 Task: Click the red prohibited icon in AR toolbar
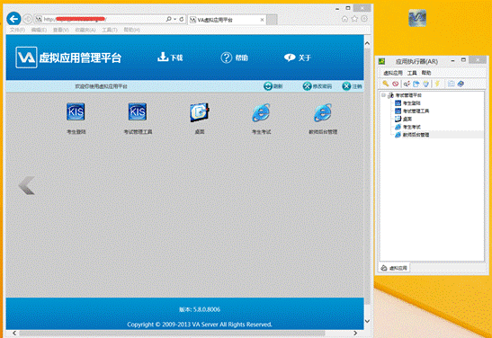pos(396,84)
